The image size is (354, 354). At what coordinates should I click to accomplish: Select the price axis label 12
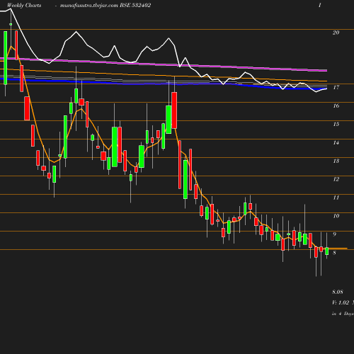336,179
